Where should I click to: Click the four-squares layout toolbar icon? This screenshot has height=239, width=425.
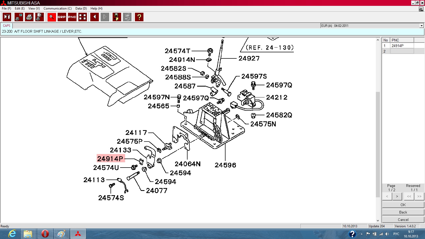(x=83, y=17)
